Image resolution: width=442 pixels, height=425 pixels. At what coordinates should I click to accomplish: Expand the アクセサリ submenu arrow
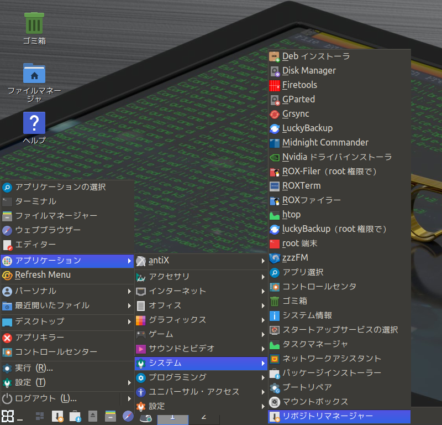[263, 277]
